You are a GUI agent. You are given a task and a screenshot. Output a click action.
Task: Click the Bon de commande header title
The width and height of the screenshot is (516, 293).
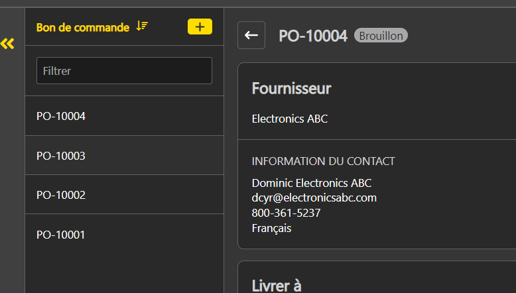point(83,28)
